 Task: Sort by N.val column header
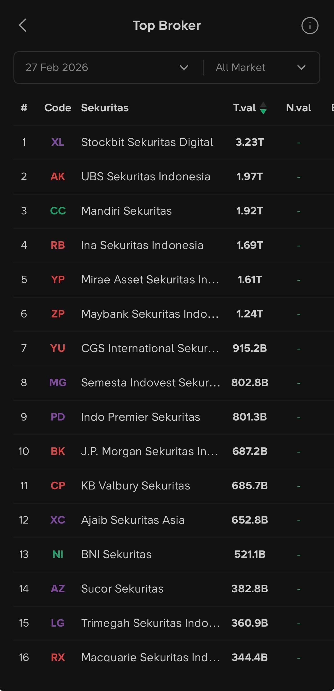299,108
